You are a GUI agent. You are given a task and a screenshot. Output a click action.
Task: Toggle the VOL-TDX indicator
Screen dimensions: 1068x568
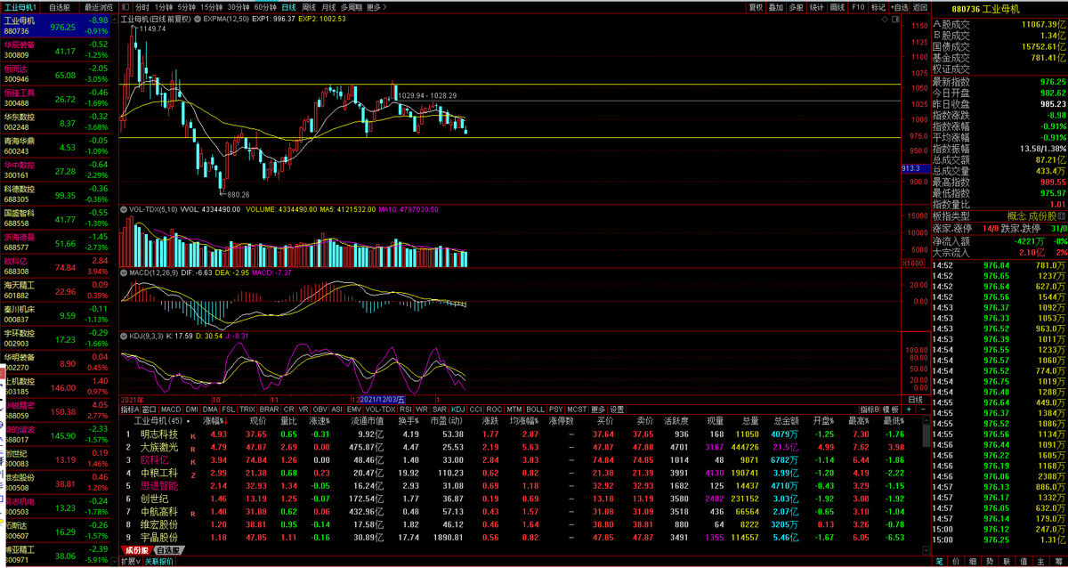pos(380,410)
